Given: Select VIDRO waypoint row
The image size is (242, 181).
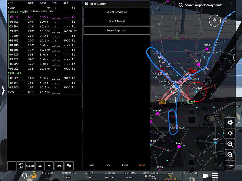Looking at the screenshot, I should pyautogui.click(x=44, y=31).
